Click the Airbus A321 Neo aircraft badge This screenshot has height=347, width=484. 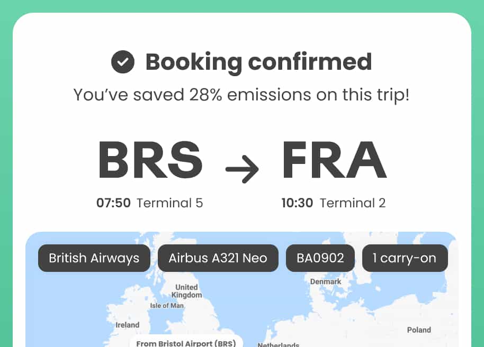tap(218, 258)
